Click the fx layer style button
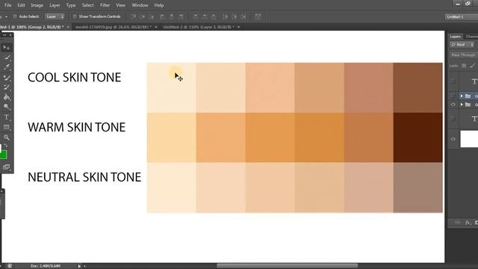478x269 pixels. coord(468,223)
